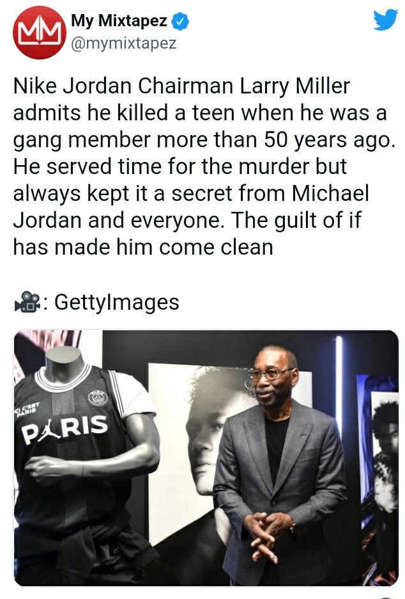This screenshot has height=599, width=405.
Task: Open the attached tweet photo
Action: pos(206,458)
